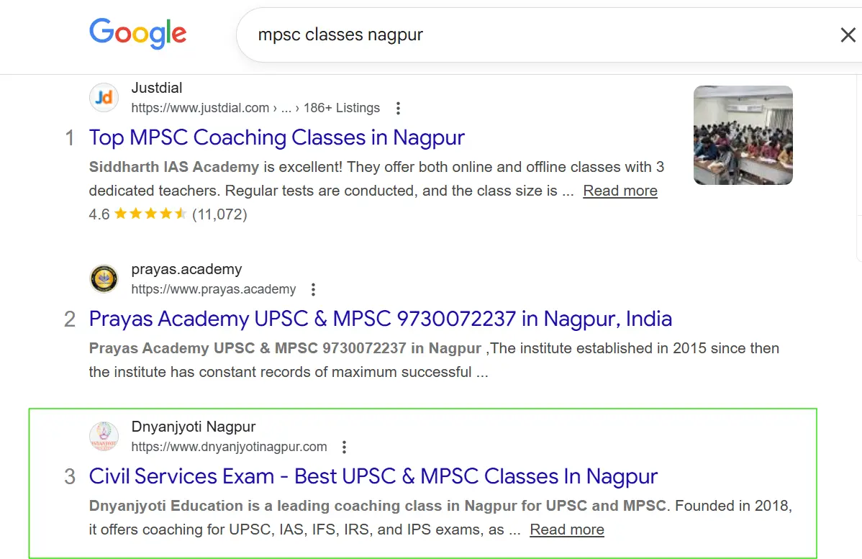This screenshot has height=559, width=862.
Task: Open three-dot menu next to prayas.academy URL
Action: 313,290
